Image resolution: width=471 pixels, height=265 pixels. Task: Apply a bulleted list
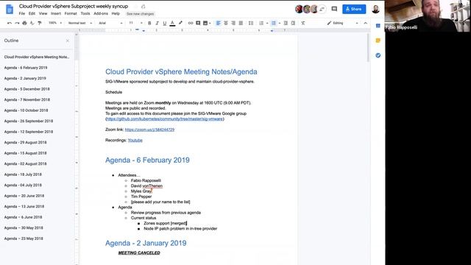click(x=274, y=23)
